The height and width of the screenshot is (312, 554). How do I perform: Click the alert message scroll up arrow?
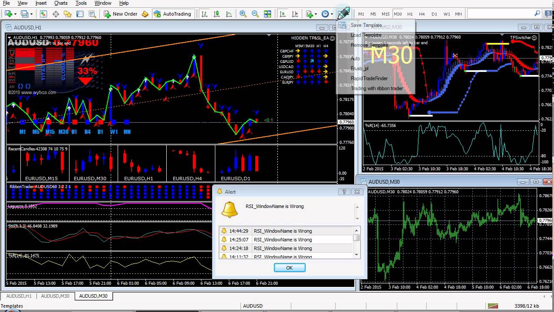click(357, 207)
